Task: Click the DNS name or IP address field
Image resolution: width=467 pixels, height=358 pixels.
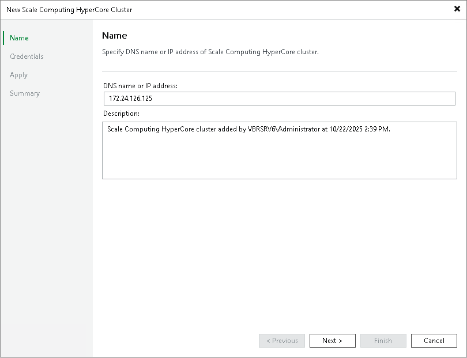Action: pyautogui.click(x=279, y=99)
